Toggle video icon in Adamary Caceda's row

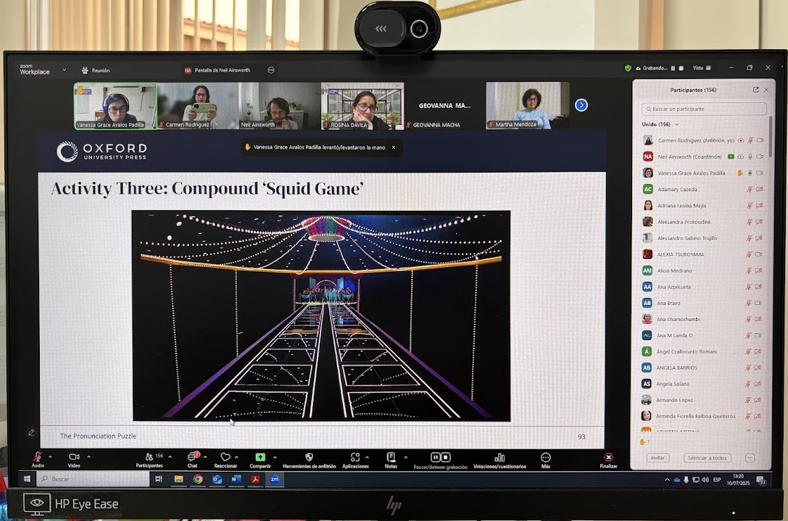coord(759,189)
